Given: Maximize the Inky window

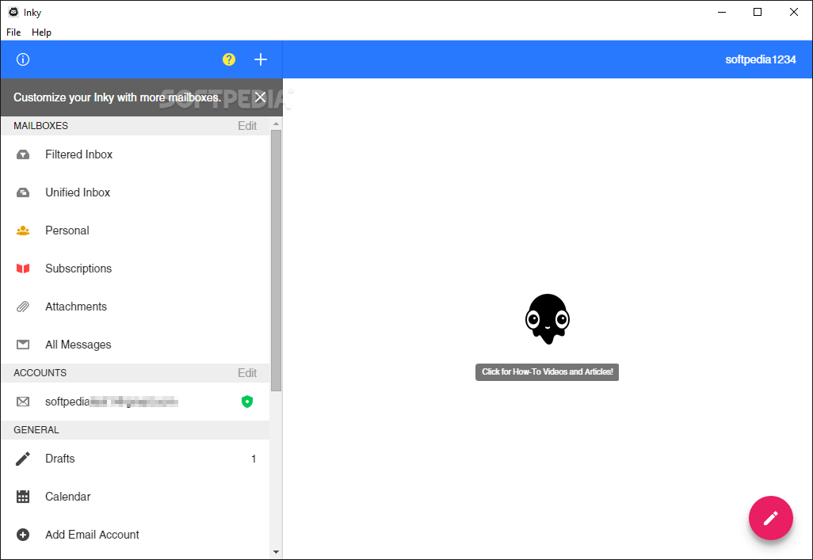Looking at the screenshot, I should (x=758, y=12).
